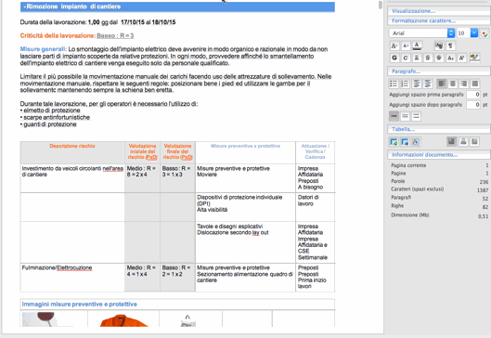Open the Informazioni documento panel header
491x338 pixels.
tap(439, 155)
